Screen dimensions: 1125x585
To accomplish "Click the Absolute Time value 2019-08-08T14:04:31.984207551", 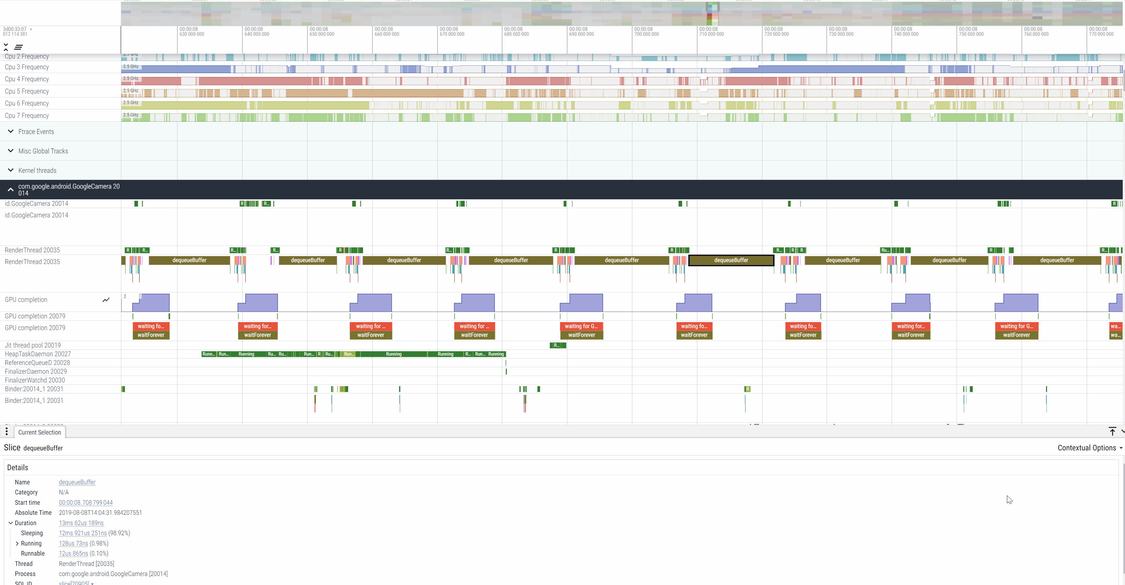I will [100, 513].
